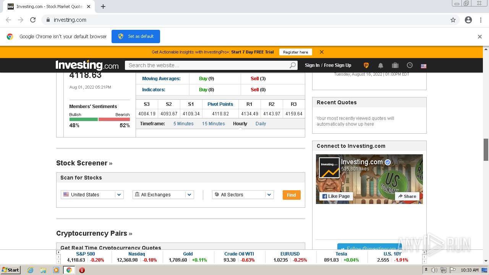The width and height of the screenshot is (489, 275).
Task: Change edition via US flag icon
Action: 424,66
